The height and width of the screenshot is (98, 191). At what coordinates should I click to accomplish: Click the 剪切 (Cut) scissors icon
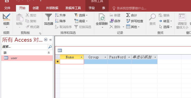27,15
